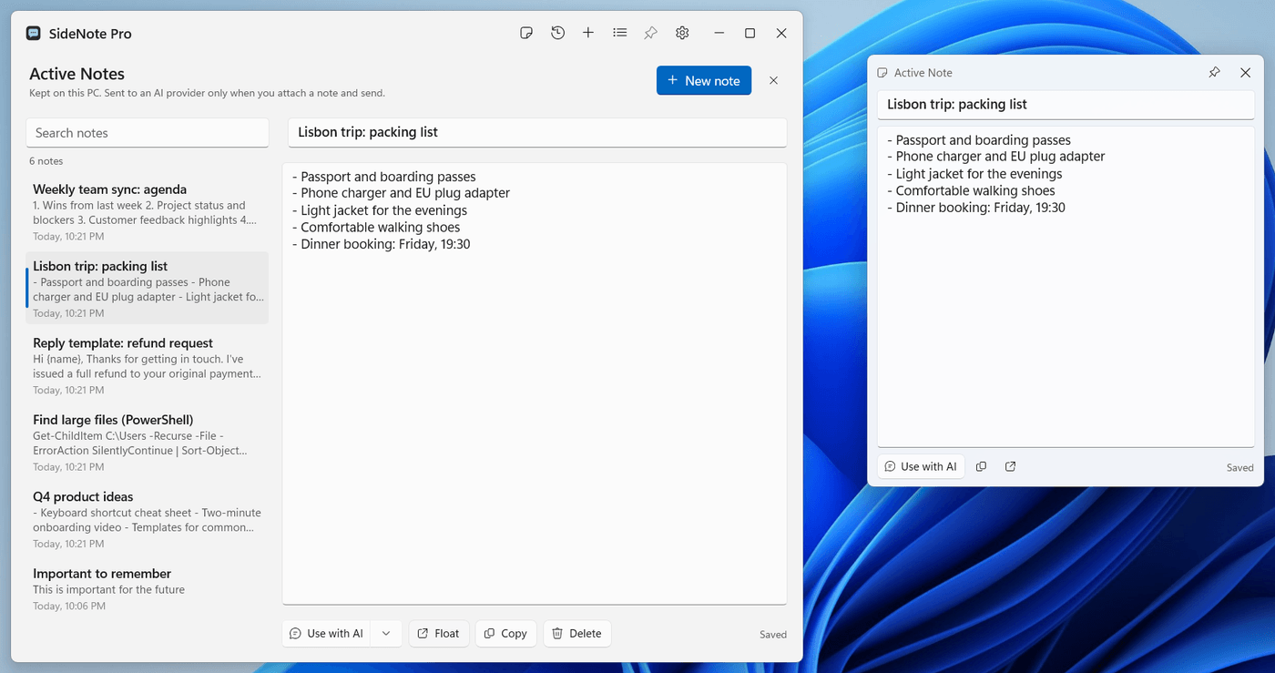This screenshot has width=1275, height=673.
Task: Click the 'Dinner booking: Friday, 19:30' line in main editor
Action: (x=381, y=244)
